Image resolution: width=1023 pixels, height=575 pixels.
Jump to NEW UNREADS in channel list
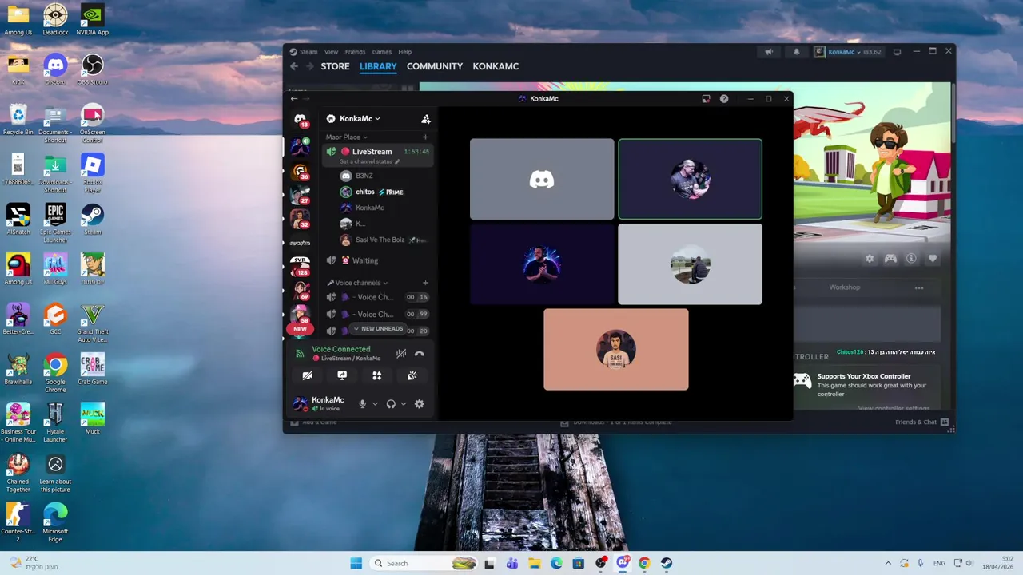click(378, 329)
